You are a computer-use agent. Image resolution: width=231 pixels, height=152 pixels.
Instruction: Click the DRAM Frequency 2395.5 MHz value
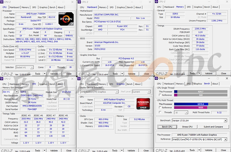200,29
